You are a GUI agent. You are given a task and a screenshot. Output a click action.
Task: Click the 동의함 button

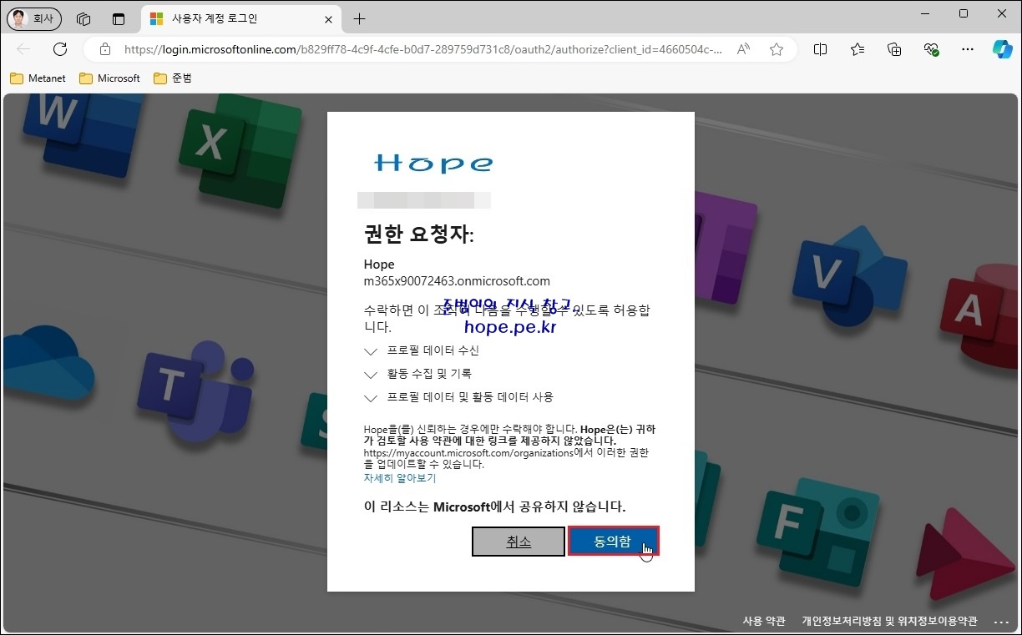tap(613, 542)
